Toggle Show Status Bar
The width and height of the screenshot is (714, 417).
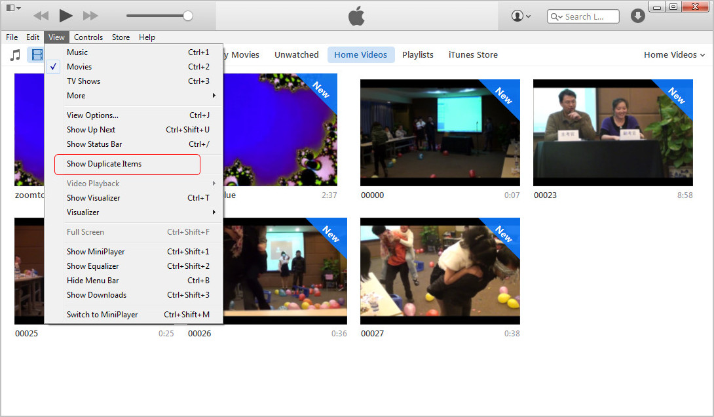134,144
